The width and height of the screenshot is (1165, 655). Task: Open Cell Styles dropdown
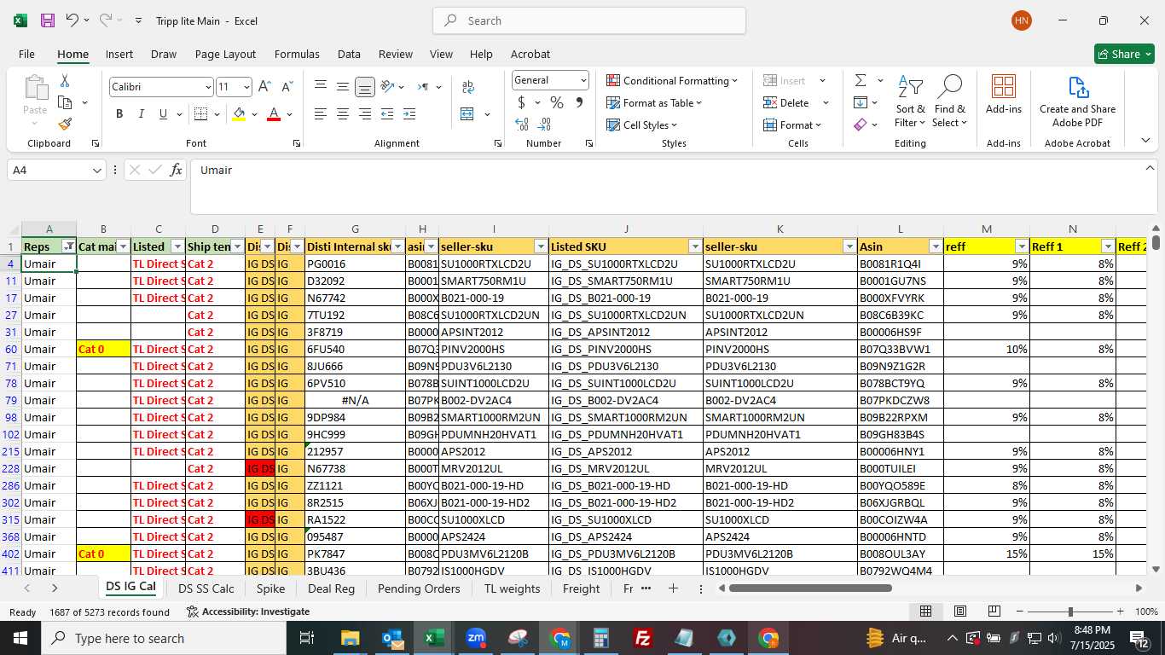click(x=641, y=125)
